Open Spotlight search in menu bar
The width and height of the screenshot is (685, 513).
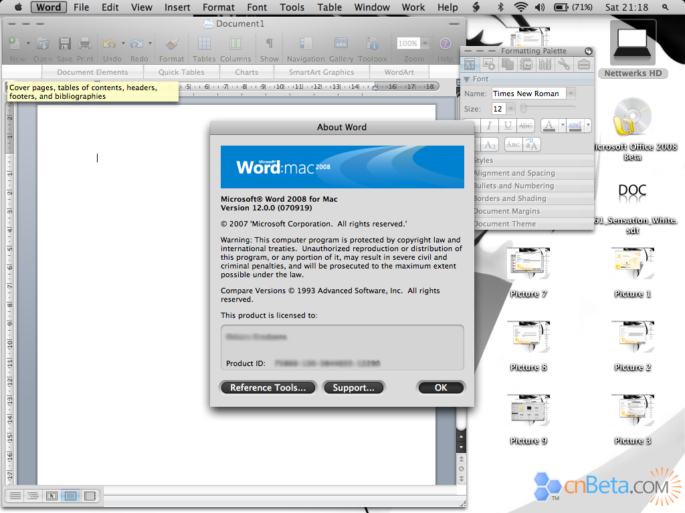[665, 7]
